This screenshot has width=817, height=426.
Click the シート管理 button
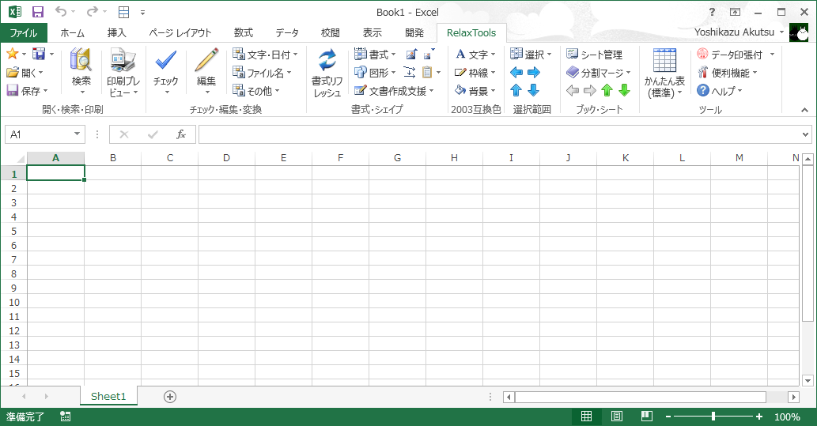(595, 55)
